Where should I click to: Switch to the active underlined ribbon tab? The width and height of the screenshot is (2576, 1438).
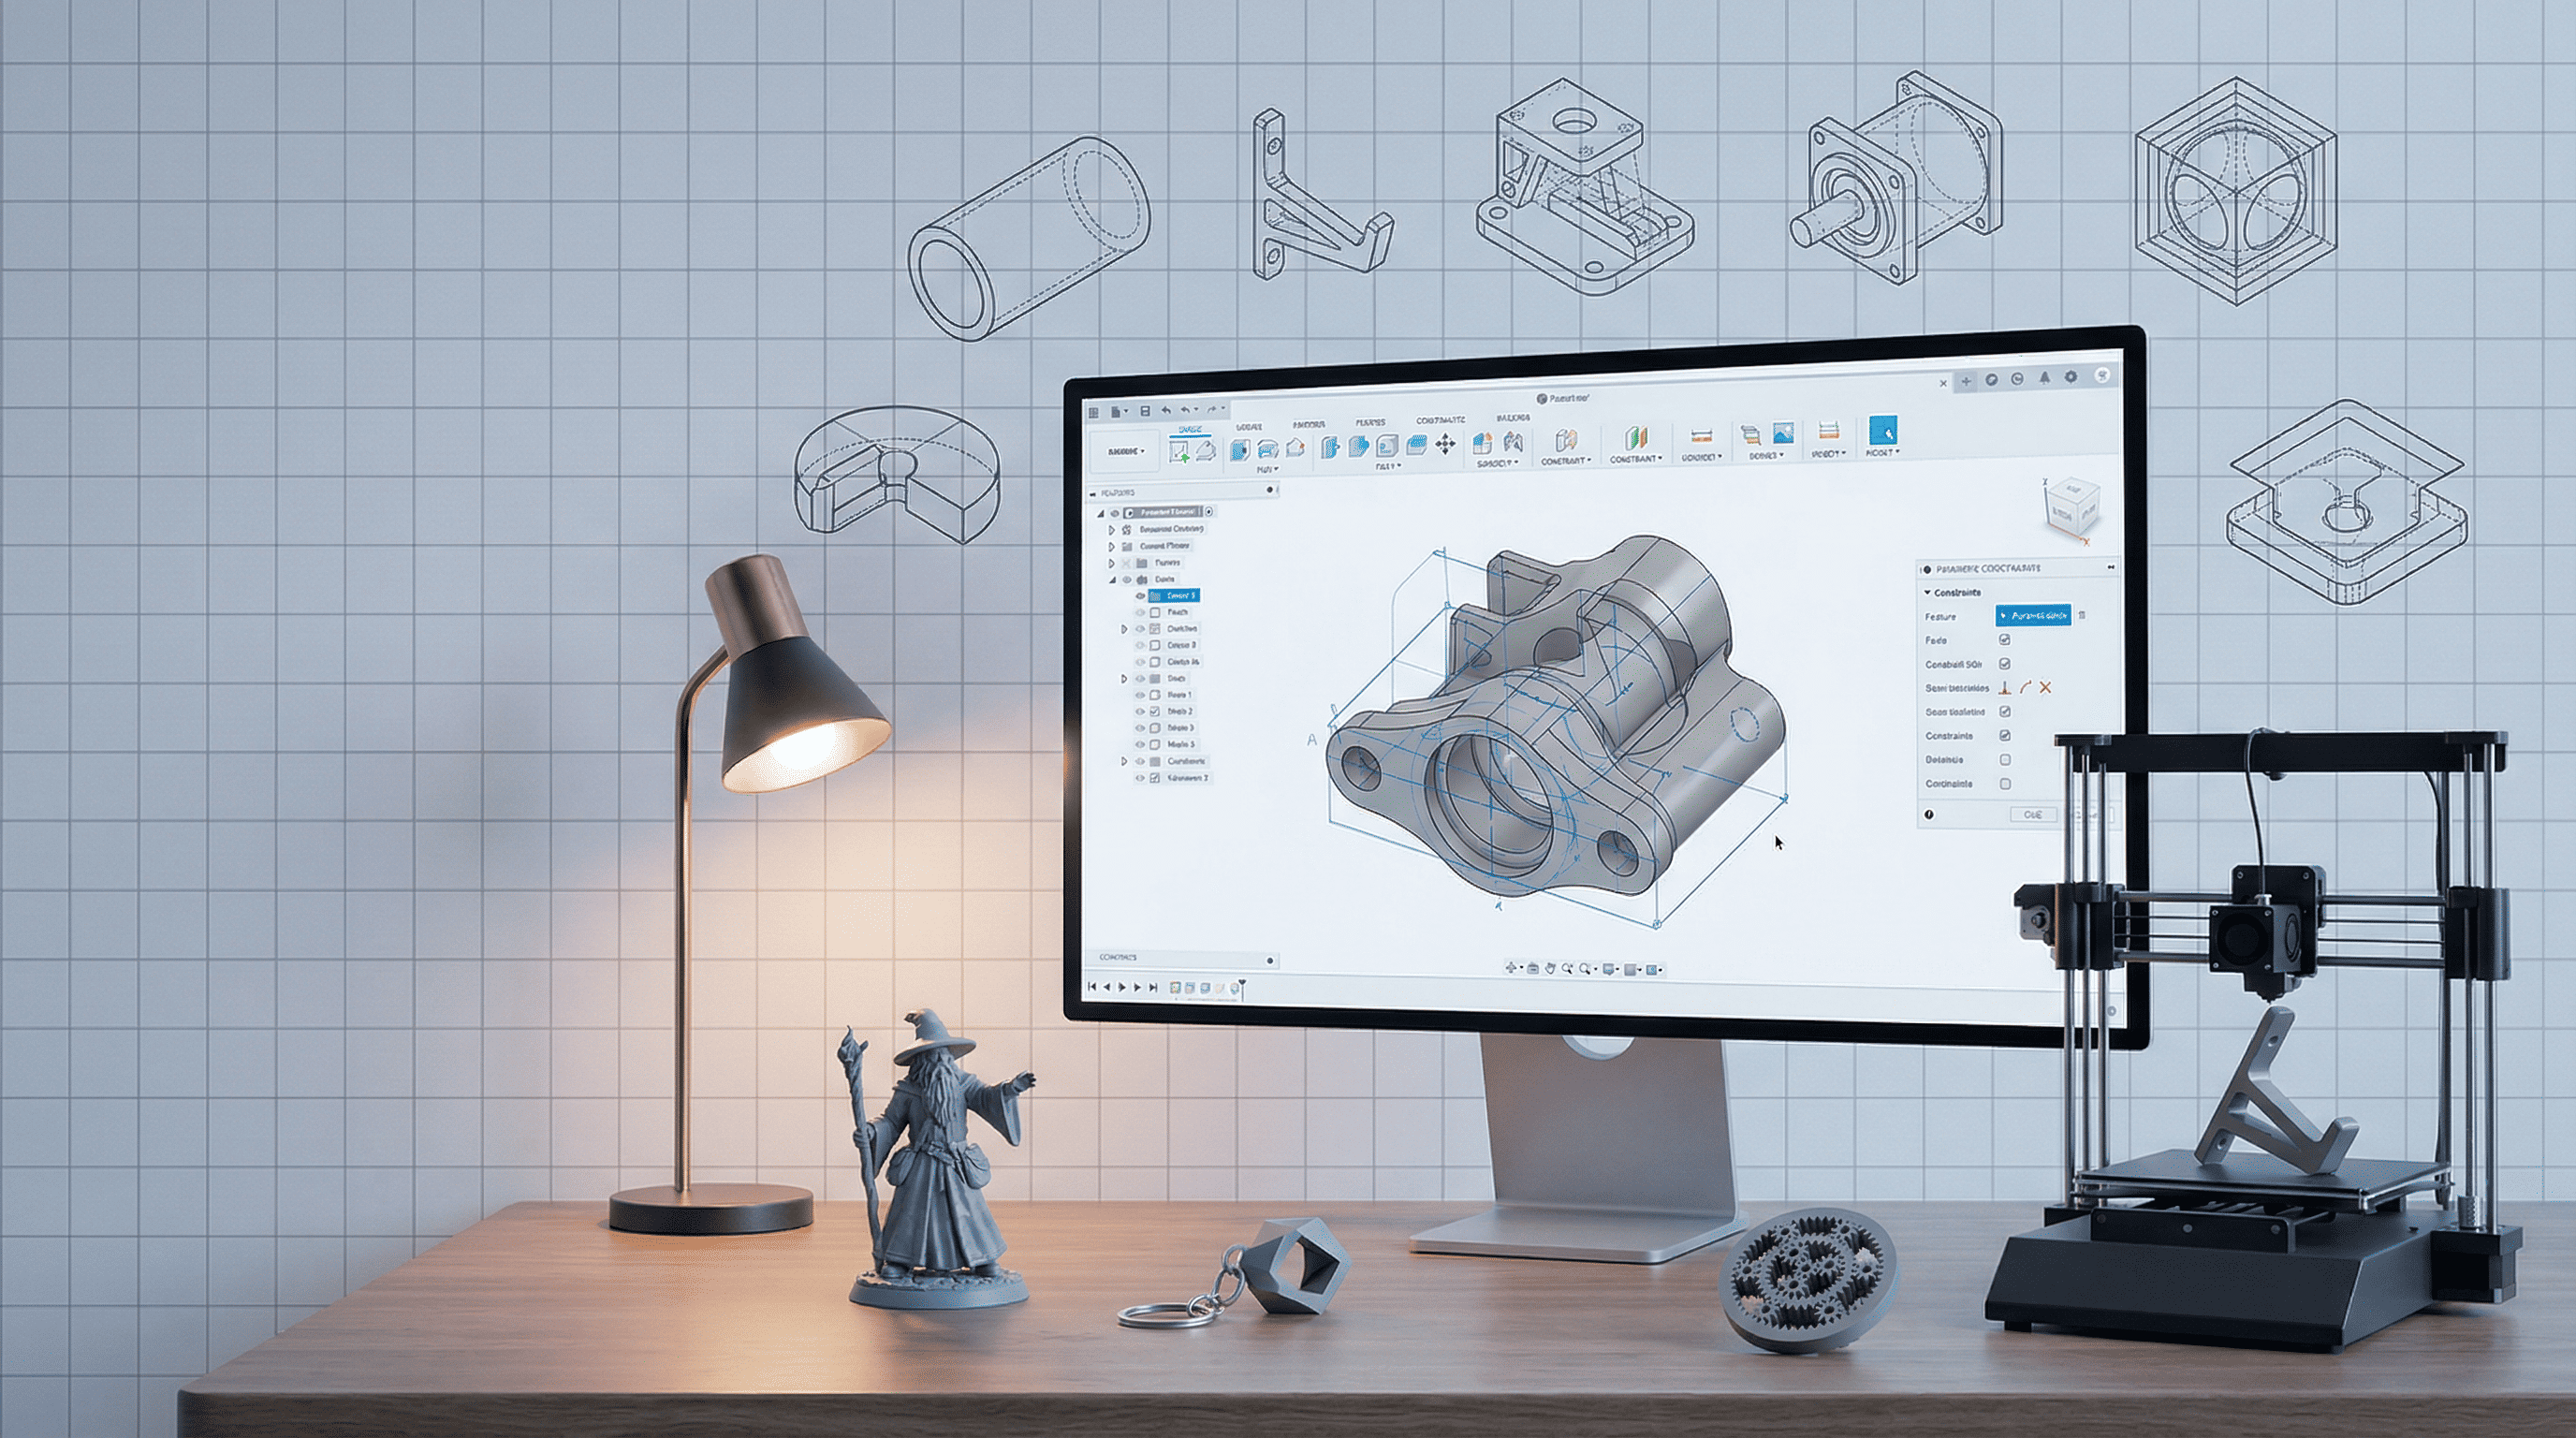(1190, 430)
